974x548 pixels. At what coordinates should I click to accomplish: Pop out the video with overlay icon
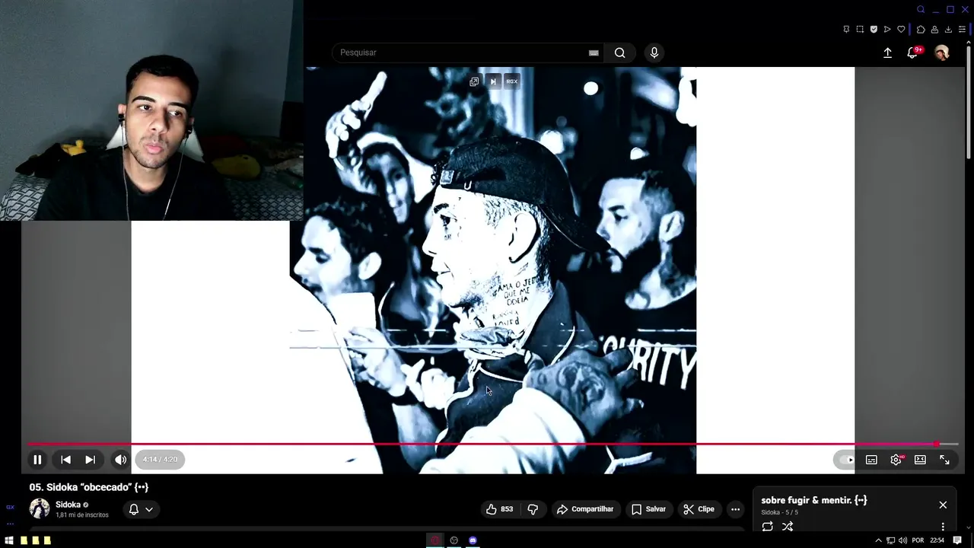point(474,81)
